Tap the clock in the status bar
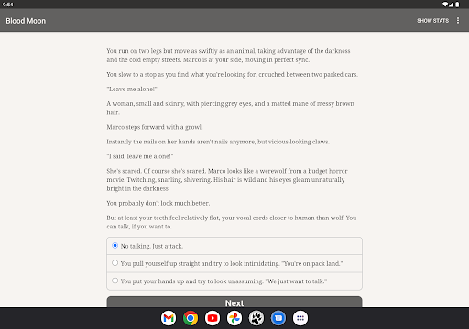 (7, 5)
